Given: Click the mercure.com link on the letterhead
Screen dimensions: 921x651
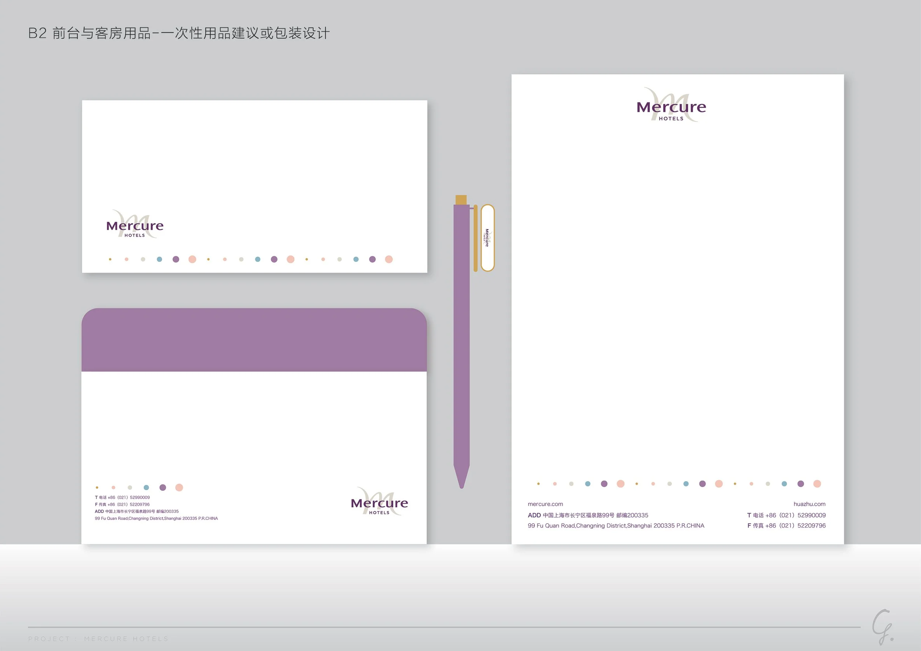Looking at the screenshot, I should pos(545,504).
